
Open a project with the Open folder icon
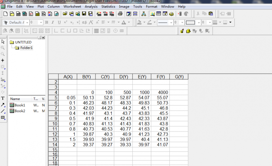click(x=65, y=14)
